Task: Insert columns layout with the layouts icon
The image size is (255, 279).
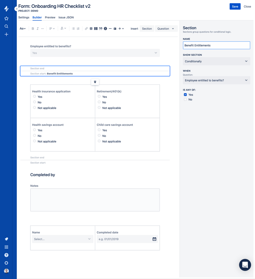Action: (x=96, y=29)
